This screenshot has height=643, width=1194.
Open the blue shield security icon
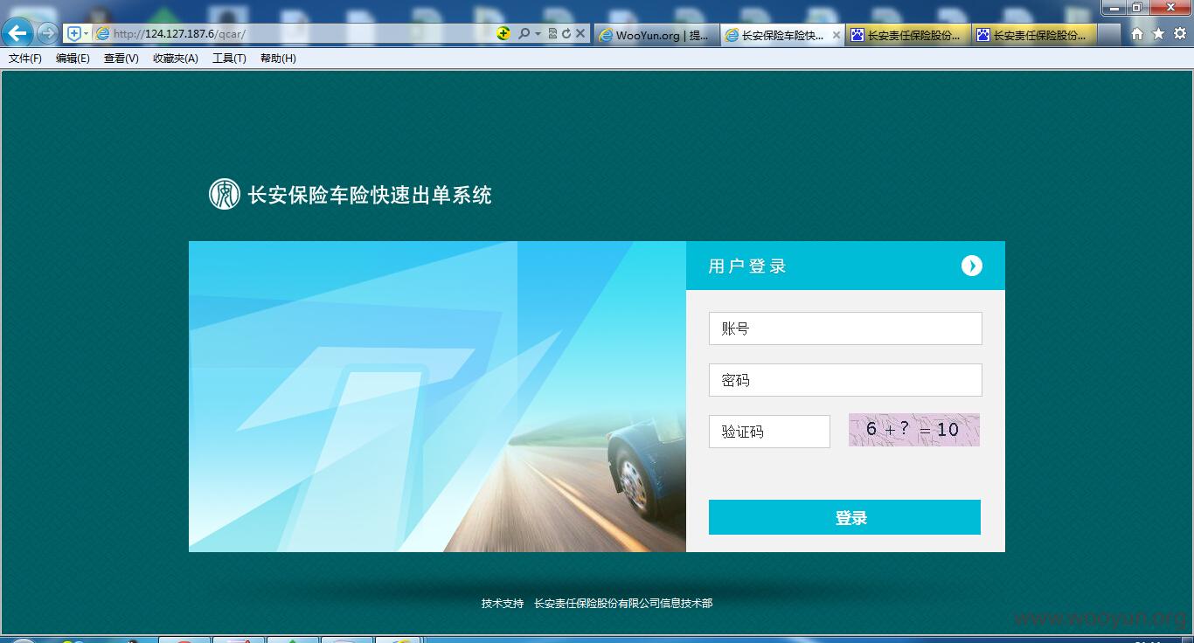tap(74, 33)
